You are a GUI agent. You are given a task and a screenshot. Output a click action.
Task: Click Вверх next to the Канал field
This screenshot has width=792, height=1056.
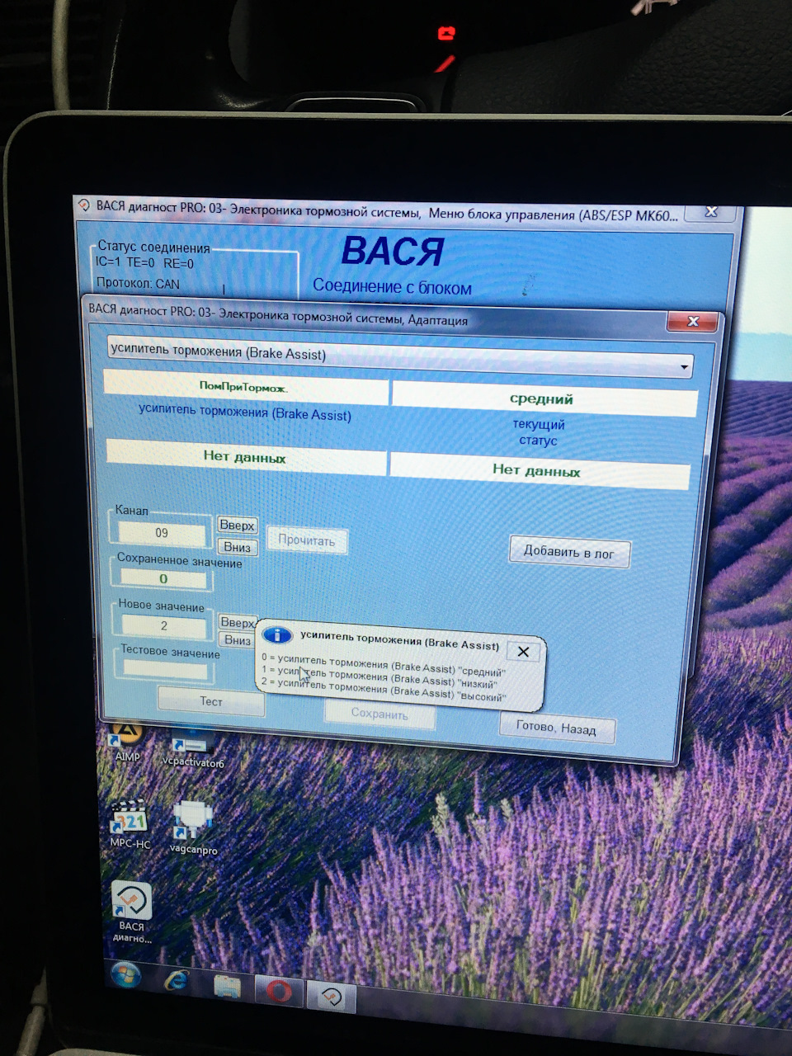coord(237,525)
